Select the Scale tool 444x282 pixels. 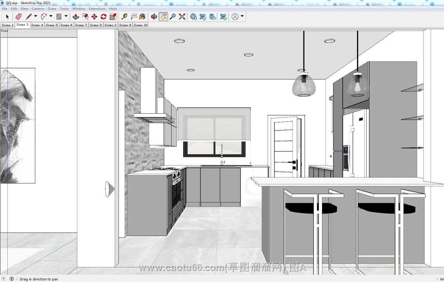(113, 17)
